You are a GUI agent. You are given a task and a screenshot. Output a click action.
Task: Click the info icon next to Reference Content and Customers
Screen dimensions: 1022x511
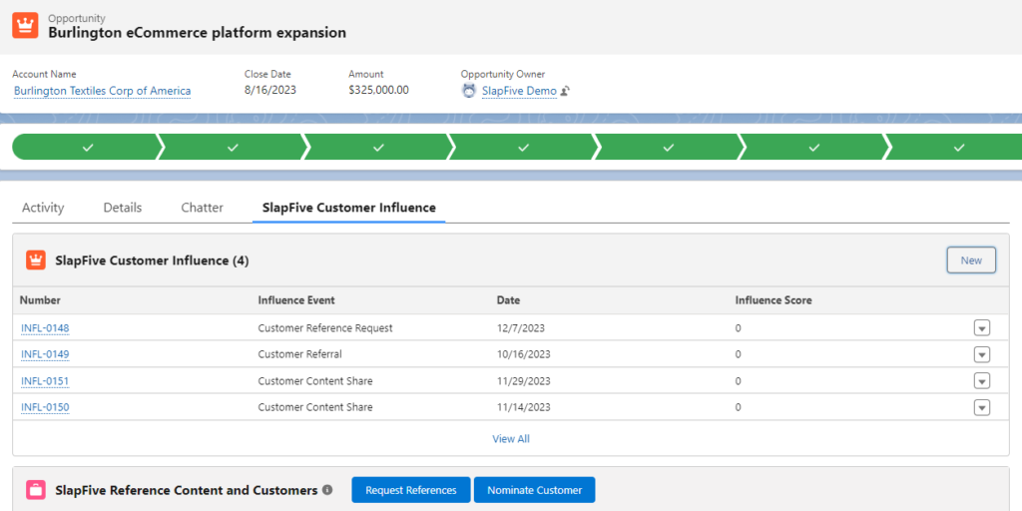(327, 489)
